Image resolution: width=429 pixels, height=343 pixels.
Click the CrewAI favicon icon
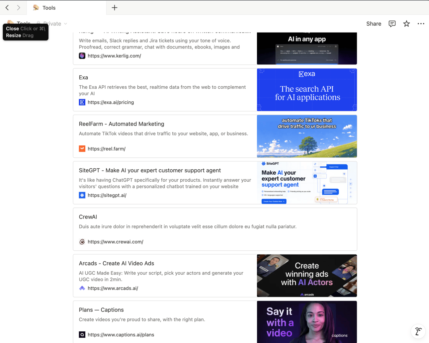click(x=82, y=242)
